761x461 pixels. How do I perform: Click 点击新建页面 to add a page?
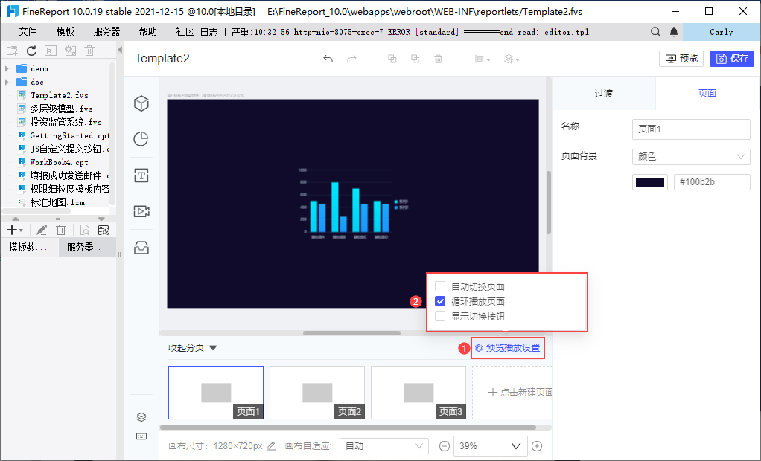coord(512,392)
